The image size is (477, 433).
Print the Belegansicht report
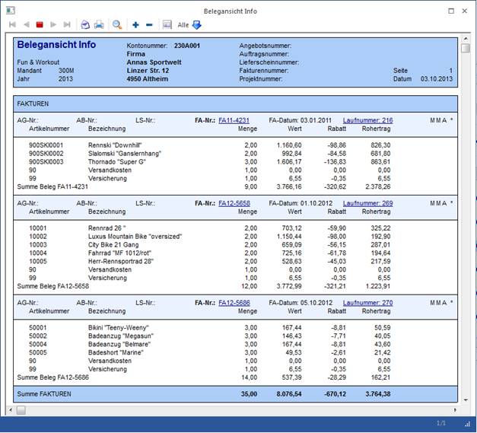coord(99,25)
